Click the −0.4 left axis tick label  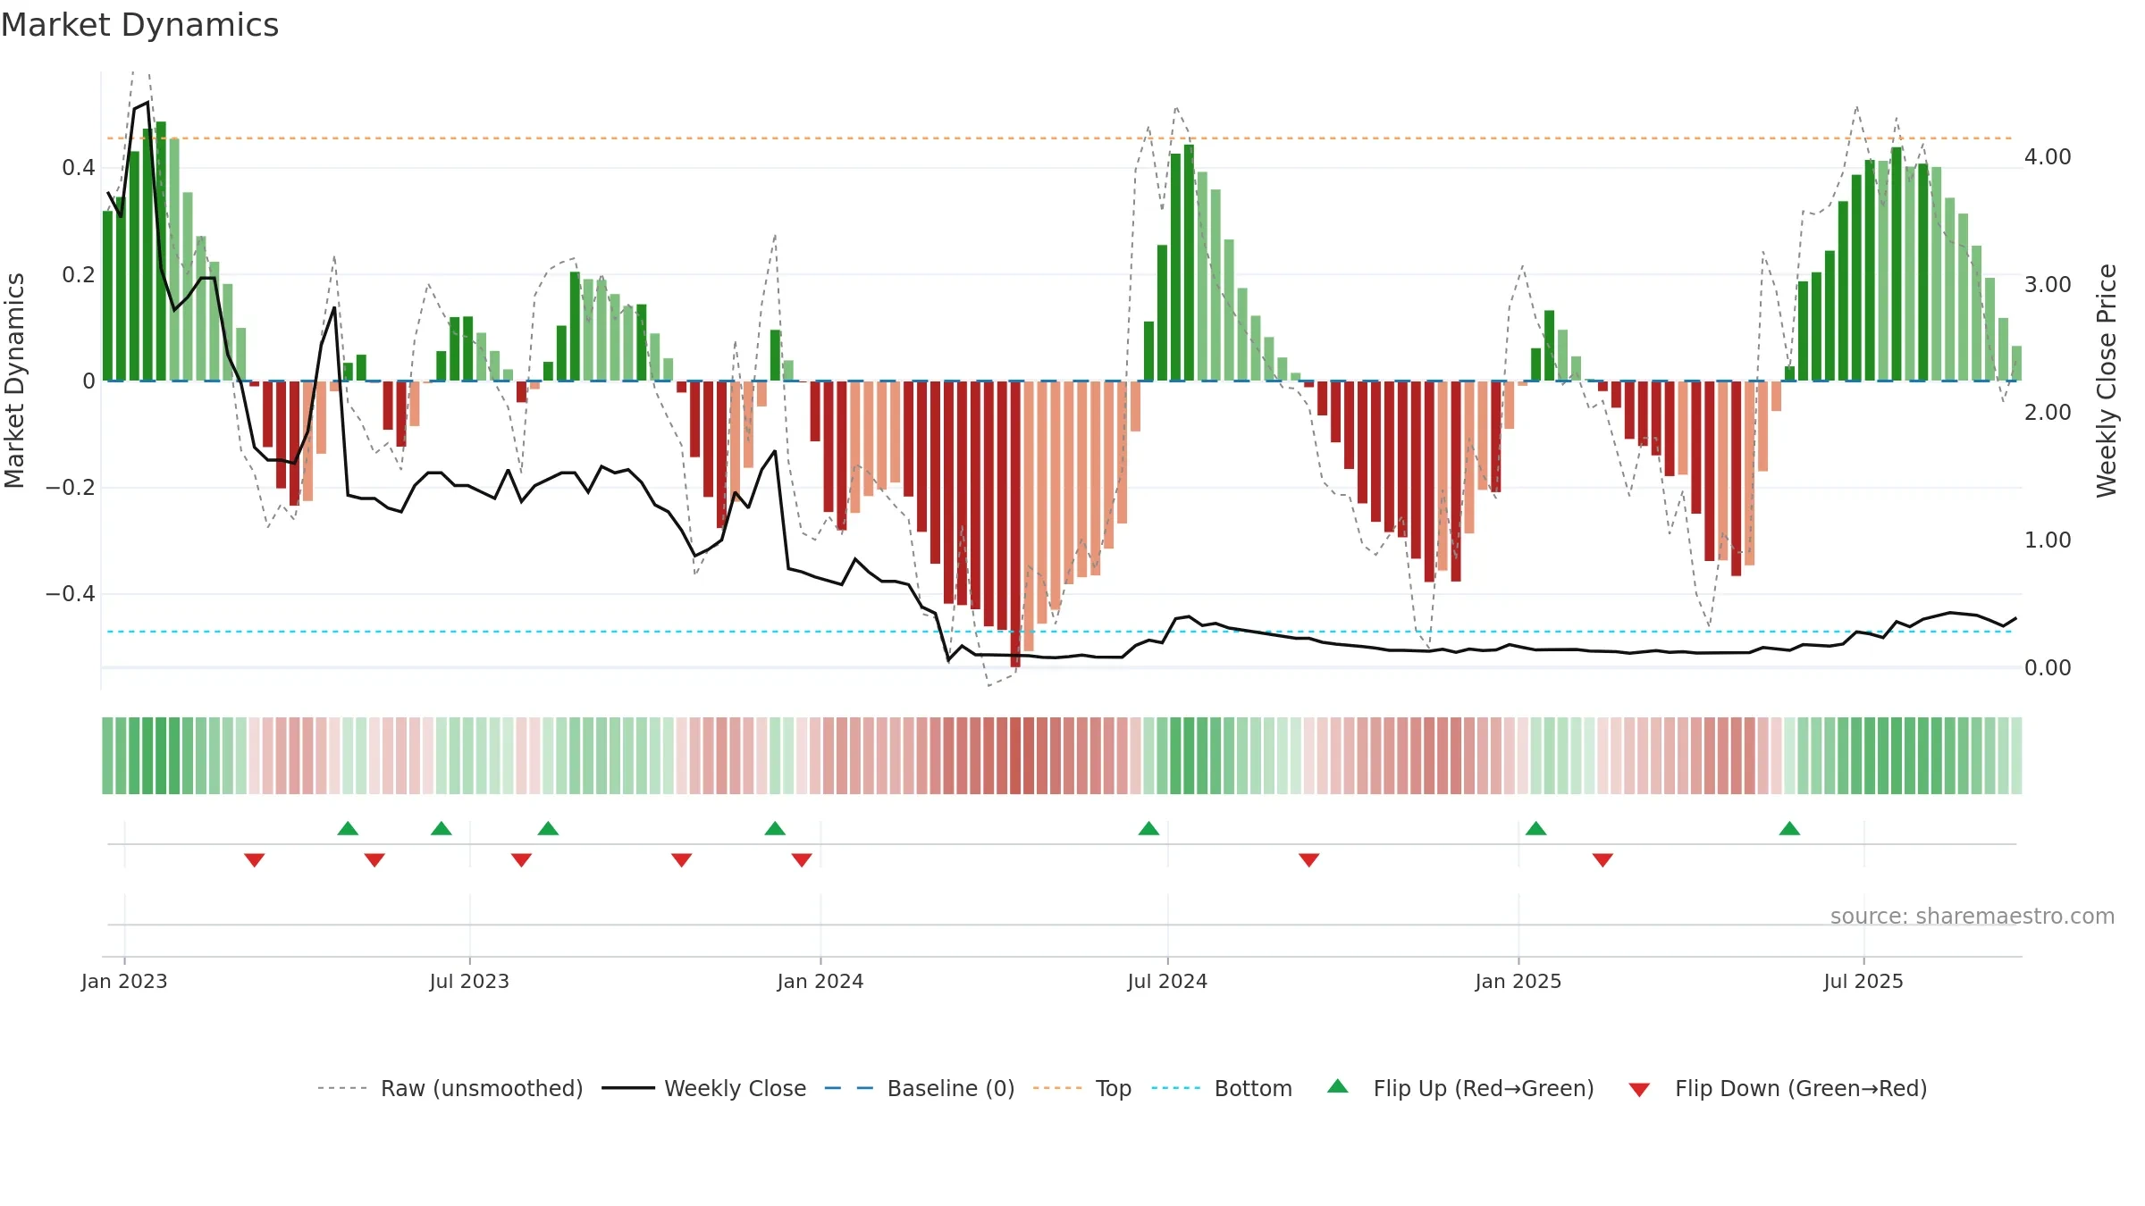pos(70,594)
